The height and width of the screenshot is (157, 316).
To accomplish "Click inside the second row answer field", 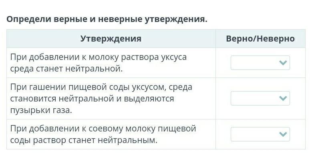I will pyautogui.click(x=255, y=98).
